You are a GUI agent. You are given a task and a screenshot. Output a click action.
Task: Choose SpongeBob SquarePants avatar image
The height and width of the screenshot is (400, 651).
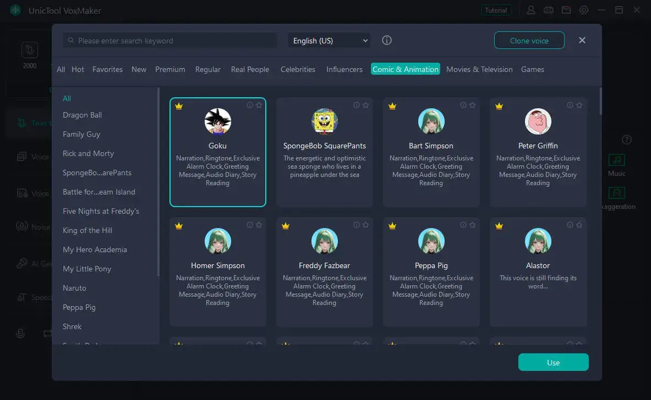click(x=325, y=121)
